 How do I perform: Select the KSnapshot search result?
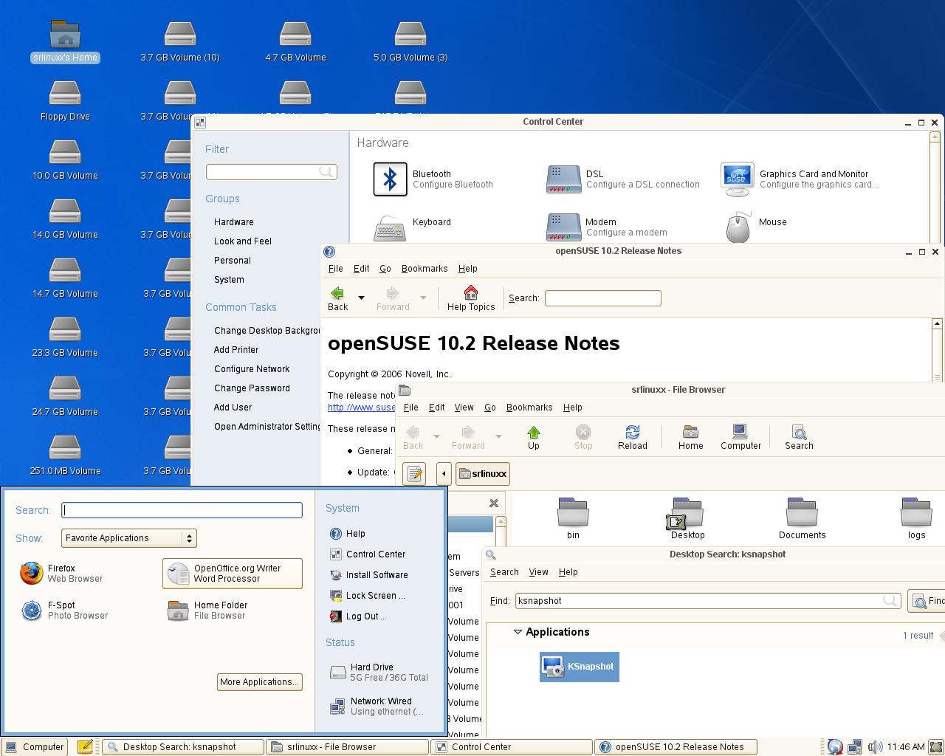[x=580, y=667]
